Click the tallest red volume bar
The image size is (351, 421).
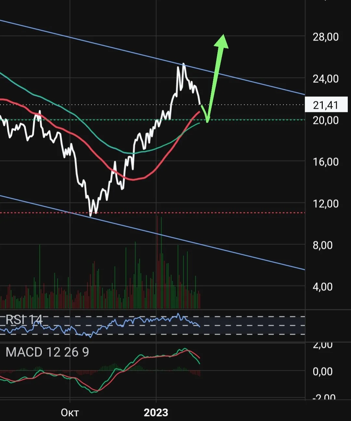coord(157,262)
